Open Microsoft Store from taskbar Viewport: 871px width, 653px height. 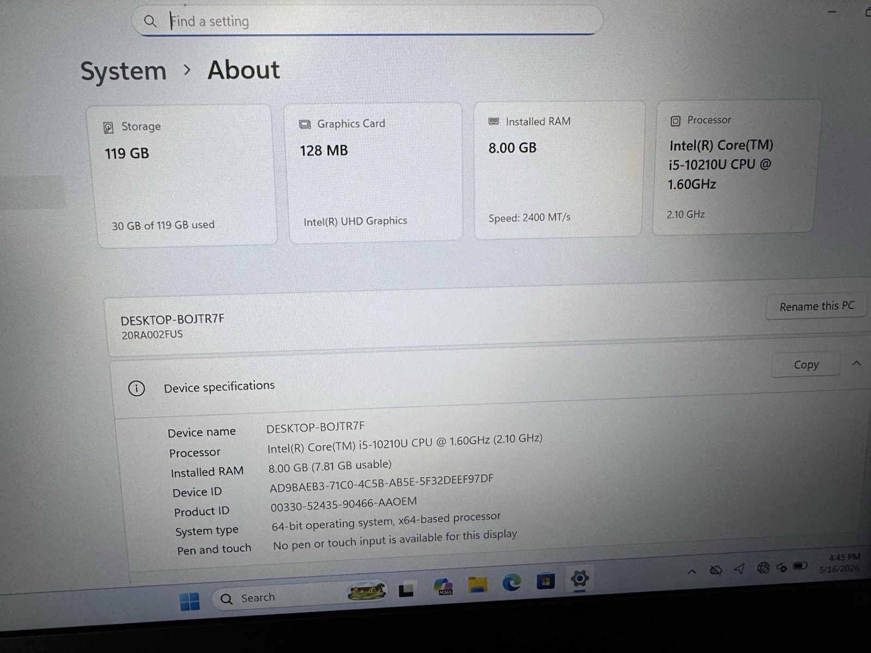point(545,581)
